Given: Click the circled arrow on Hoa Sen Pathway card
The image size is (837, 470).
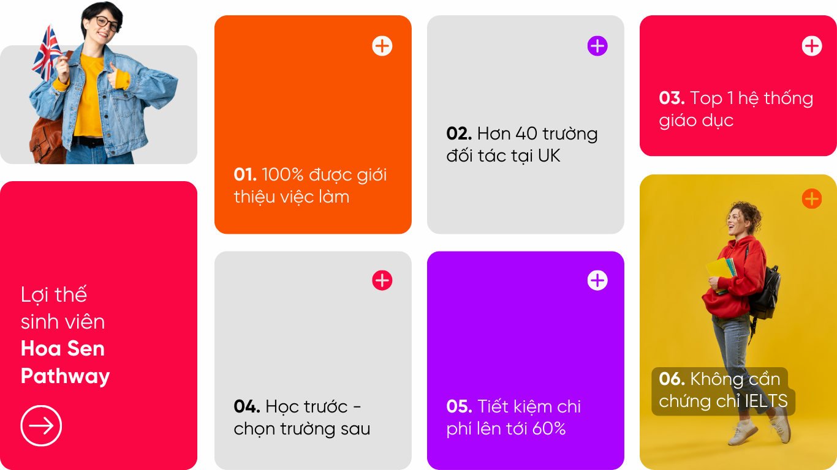Looking at the screenshot, I should tap(41, 425).
